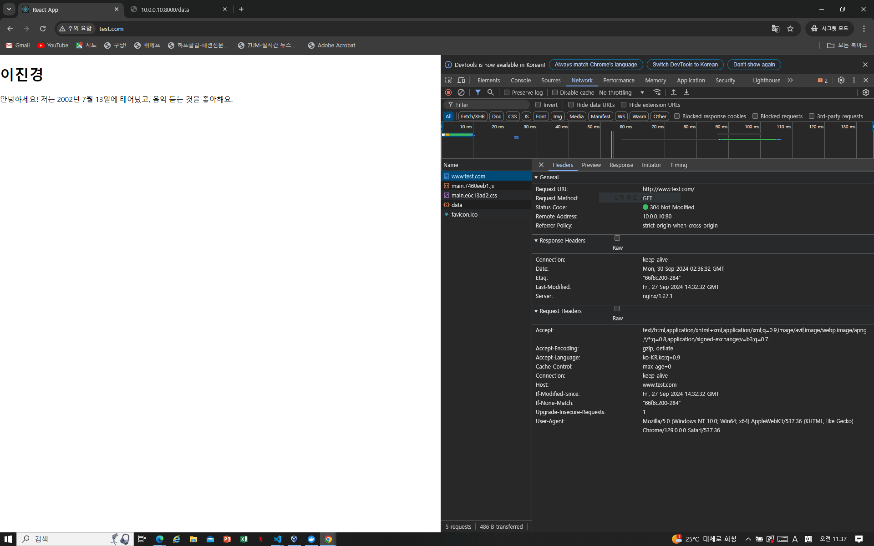Open the inspect element picker tool
874x546 pixels.
(x=448, y=80)
